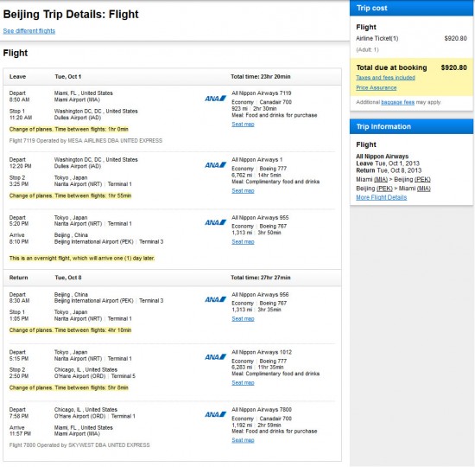Click ANA logo beside flight 1012
Image resolution: width=475 pixels, height=467 pixels.
pyautogui.click(x=215, y=357)
